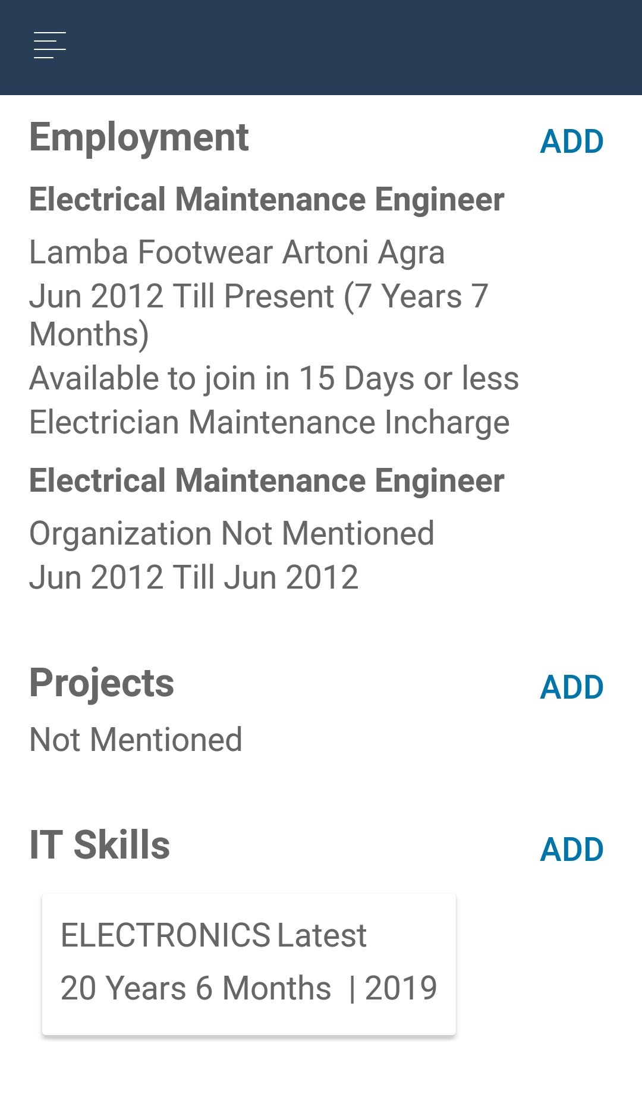Tap Organization Not Mentioned text
Screen dimensions: 642x1094
coord(231,533)
